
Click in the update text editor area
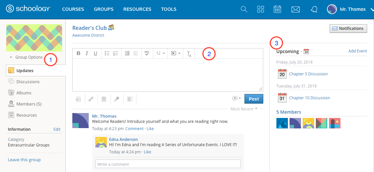coord(168,75)
